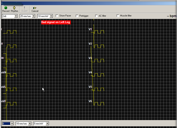This screenshot has width=177, height=128.
Task: Click the Record toolbar icon
Action: [x=6, y=9]
